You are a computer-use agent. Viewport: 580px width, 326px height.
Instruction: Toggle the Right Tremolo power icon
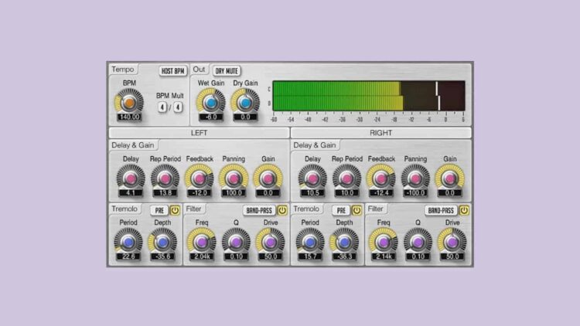coord(357,210)
